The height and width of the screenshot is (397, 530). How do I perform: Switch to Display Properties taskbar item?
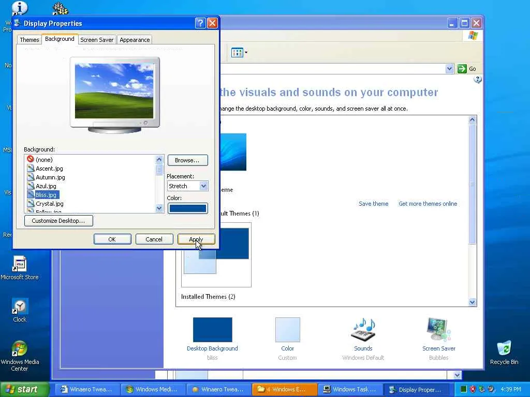[x=417, y=389]
